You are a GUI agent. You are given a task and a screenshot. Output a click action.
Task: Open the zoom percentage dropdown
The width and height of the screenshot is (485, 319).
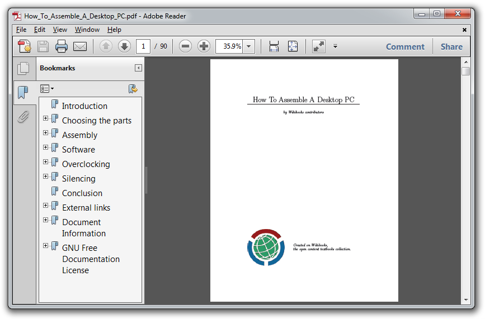(249, 46)
